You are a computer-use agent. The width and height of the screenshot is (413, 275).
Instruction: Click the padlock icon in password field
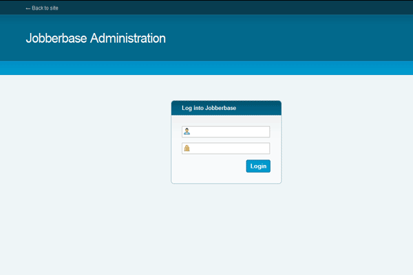tap(187, 148)
